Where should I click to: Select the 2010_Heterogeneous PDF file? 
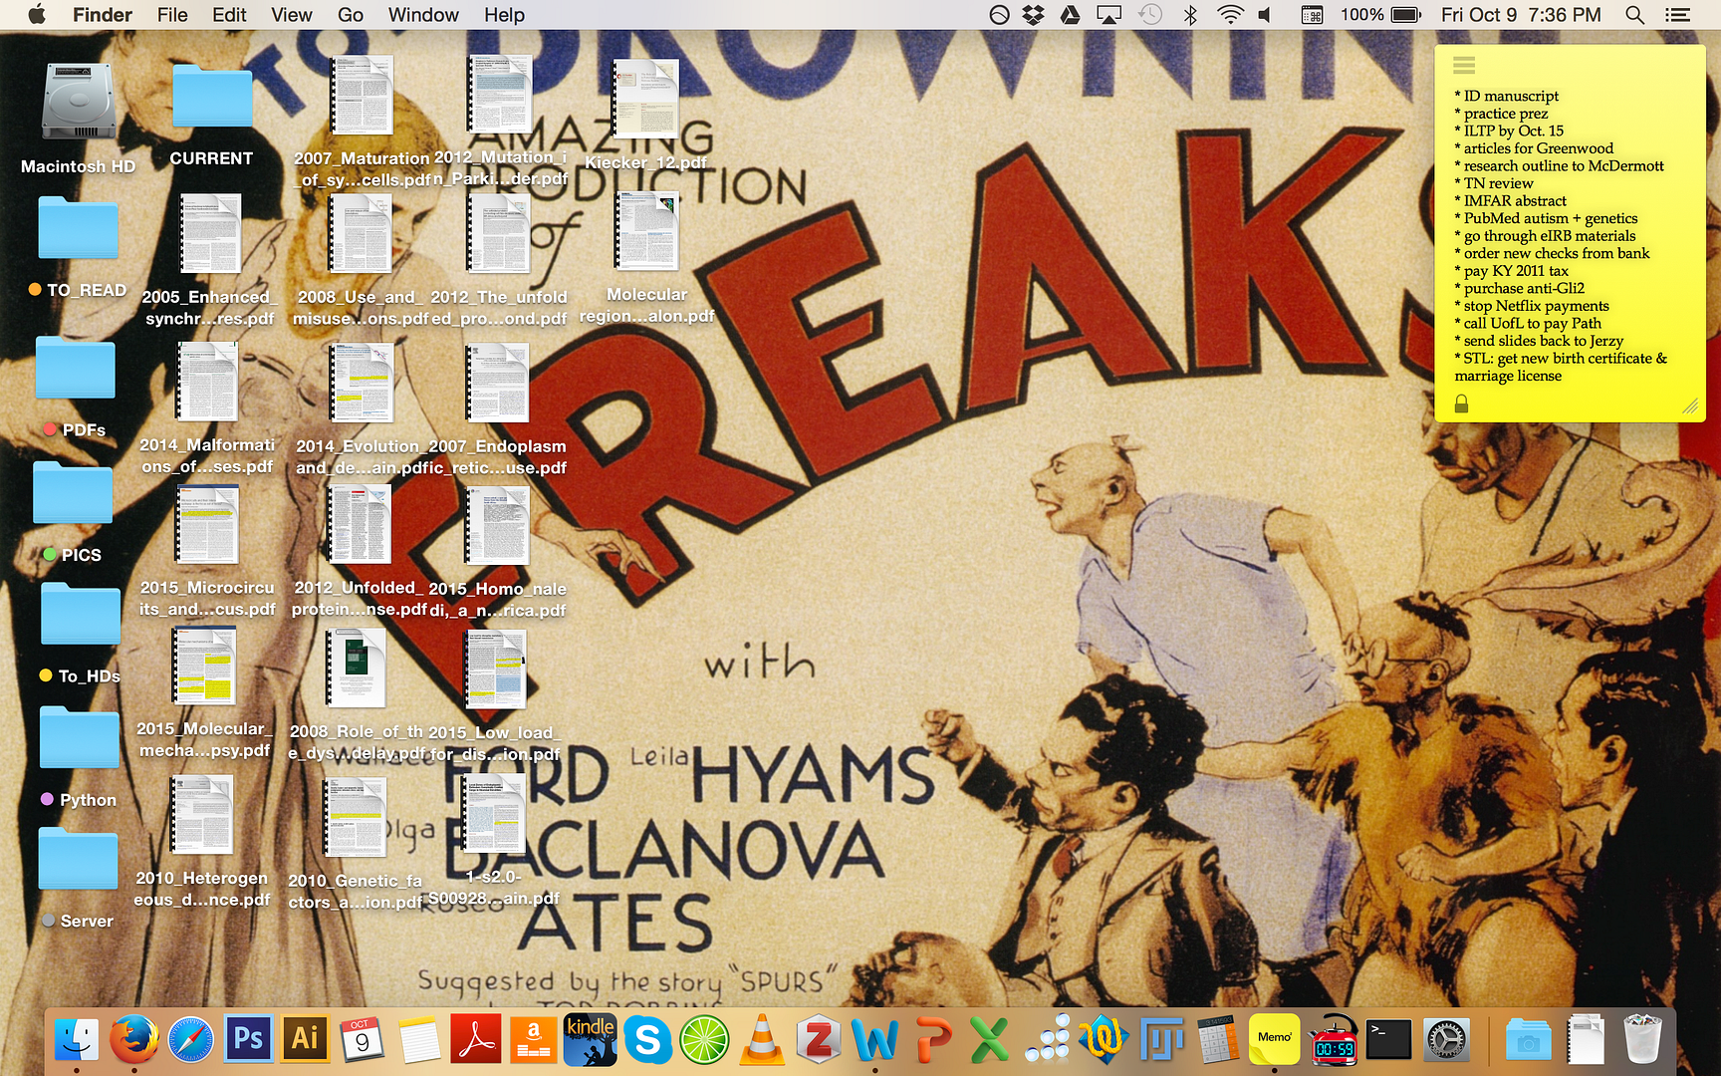click(202, 814)
